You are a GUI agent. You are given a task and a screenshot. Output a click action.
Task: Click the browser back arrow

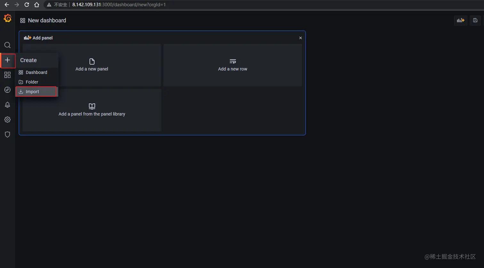click(x=6, y=4)
